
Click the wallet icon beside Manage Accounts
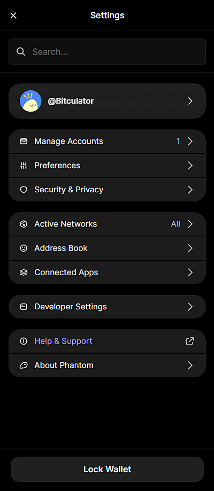(x=24, y=141)
